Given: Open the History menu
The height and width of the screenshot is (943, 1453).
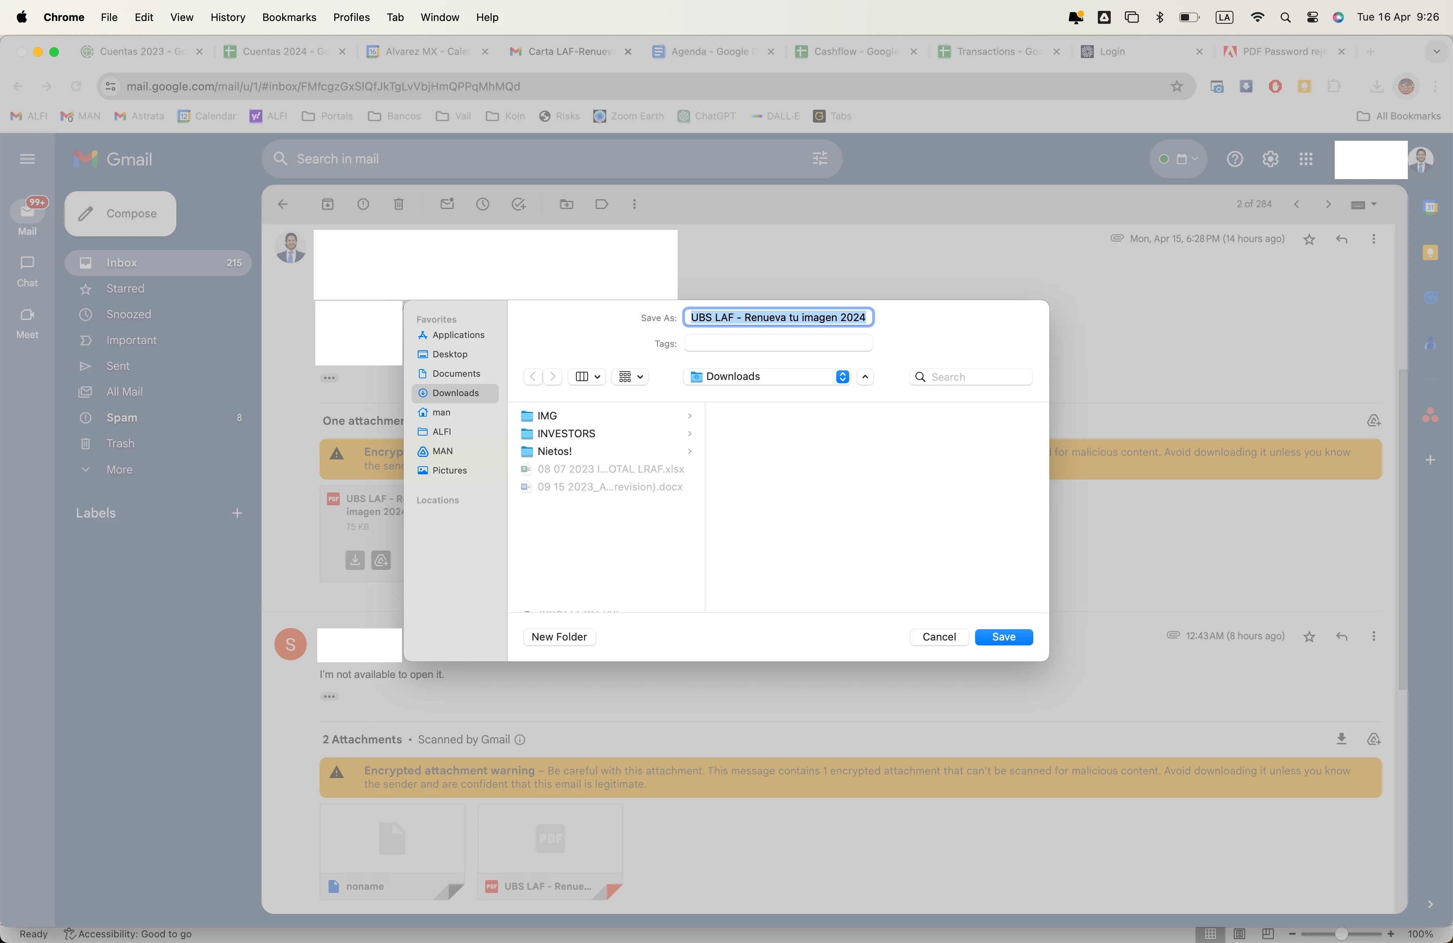Looking at the screenshot, I should coord(227,17).
